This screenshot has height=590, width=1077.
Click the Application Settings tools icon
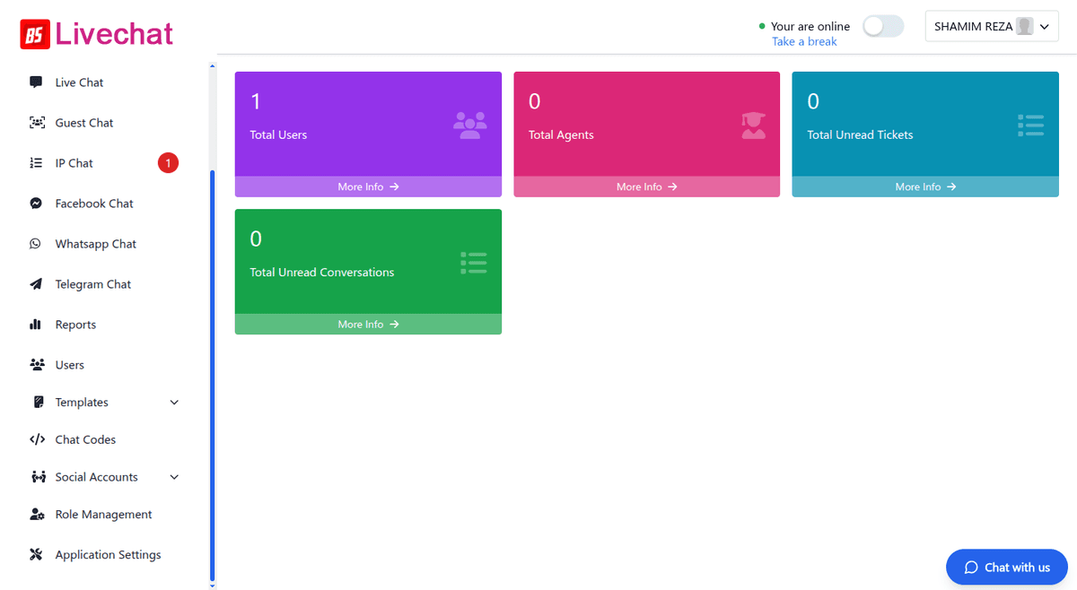tap(36, 555)
